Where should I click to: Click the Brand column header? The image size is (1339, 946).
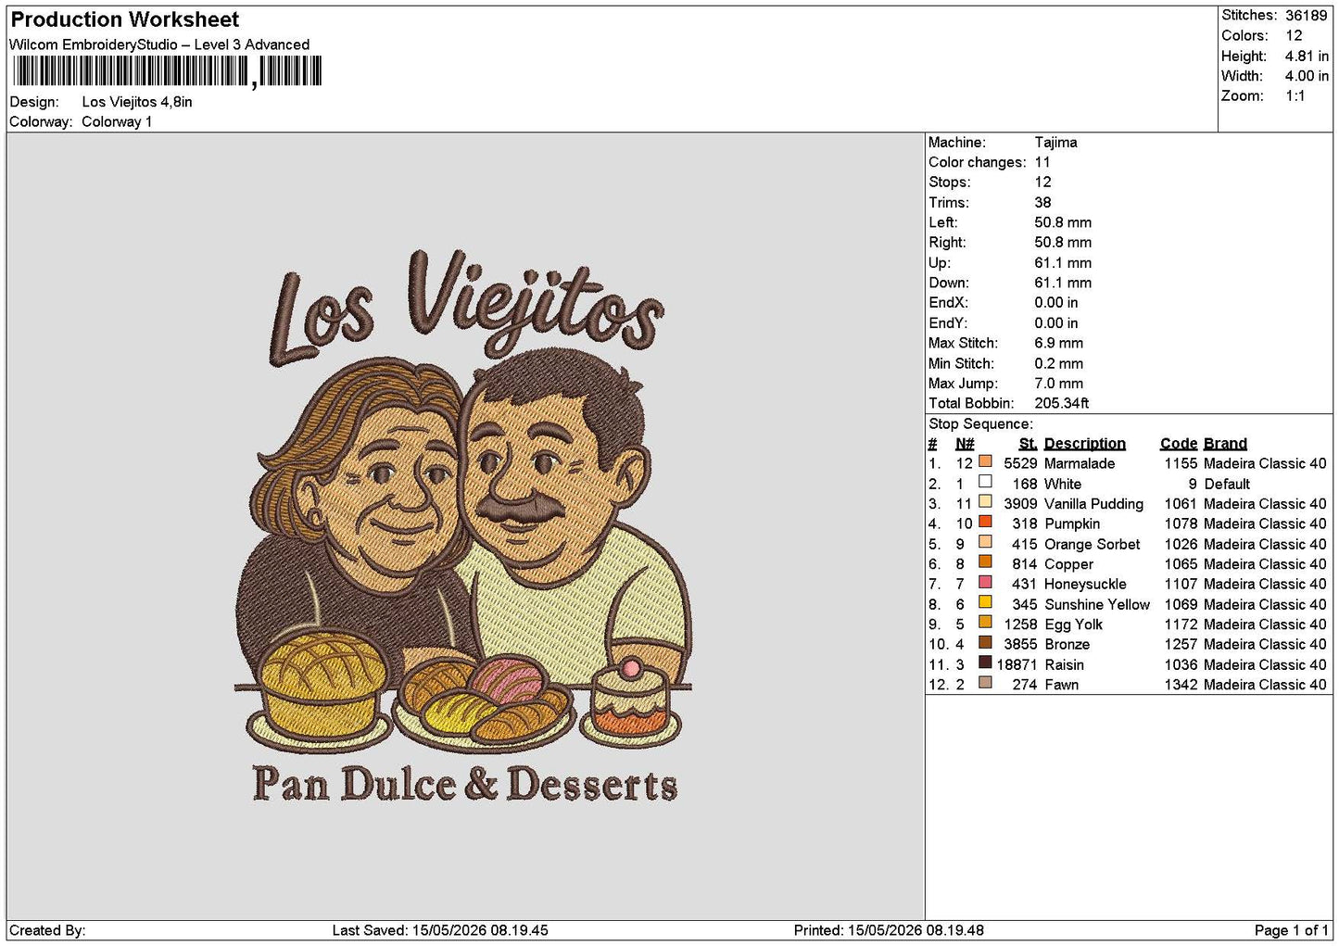pyautogui.click(x=1225, y=444)
